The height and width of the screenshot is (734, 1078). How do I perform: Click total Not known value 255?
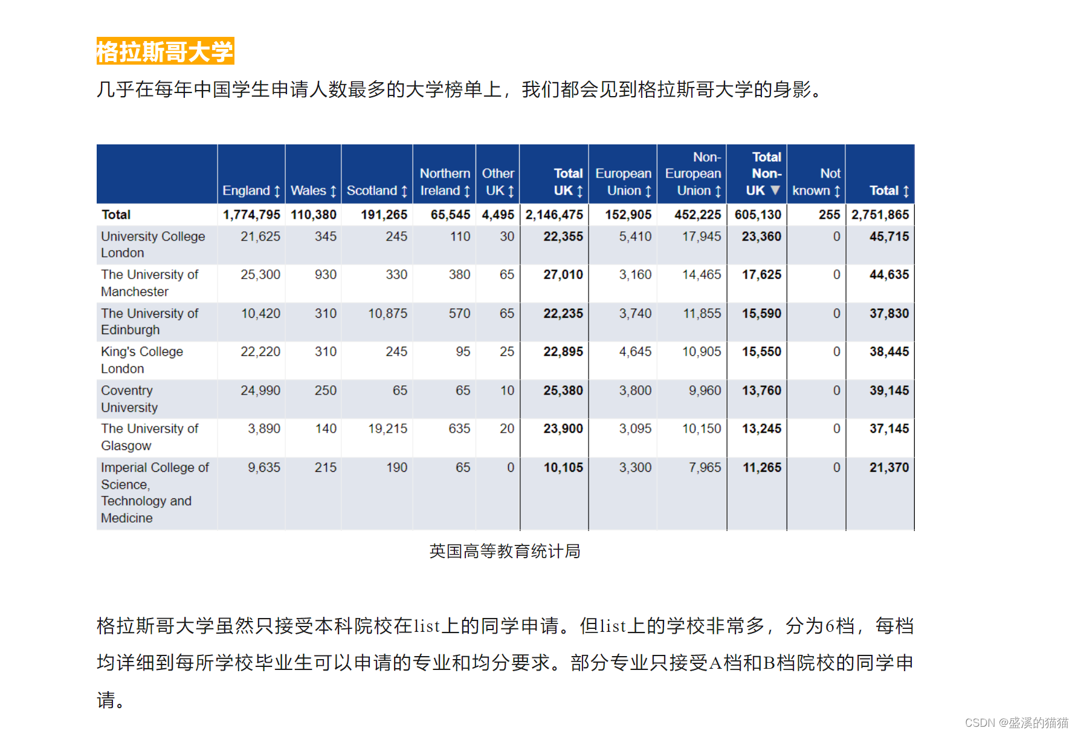click(x=830, y=214)
